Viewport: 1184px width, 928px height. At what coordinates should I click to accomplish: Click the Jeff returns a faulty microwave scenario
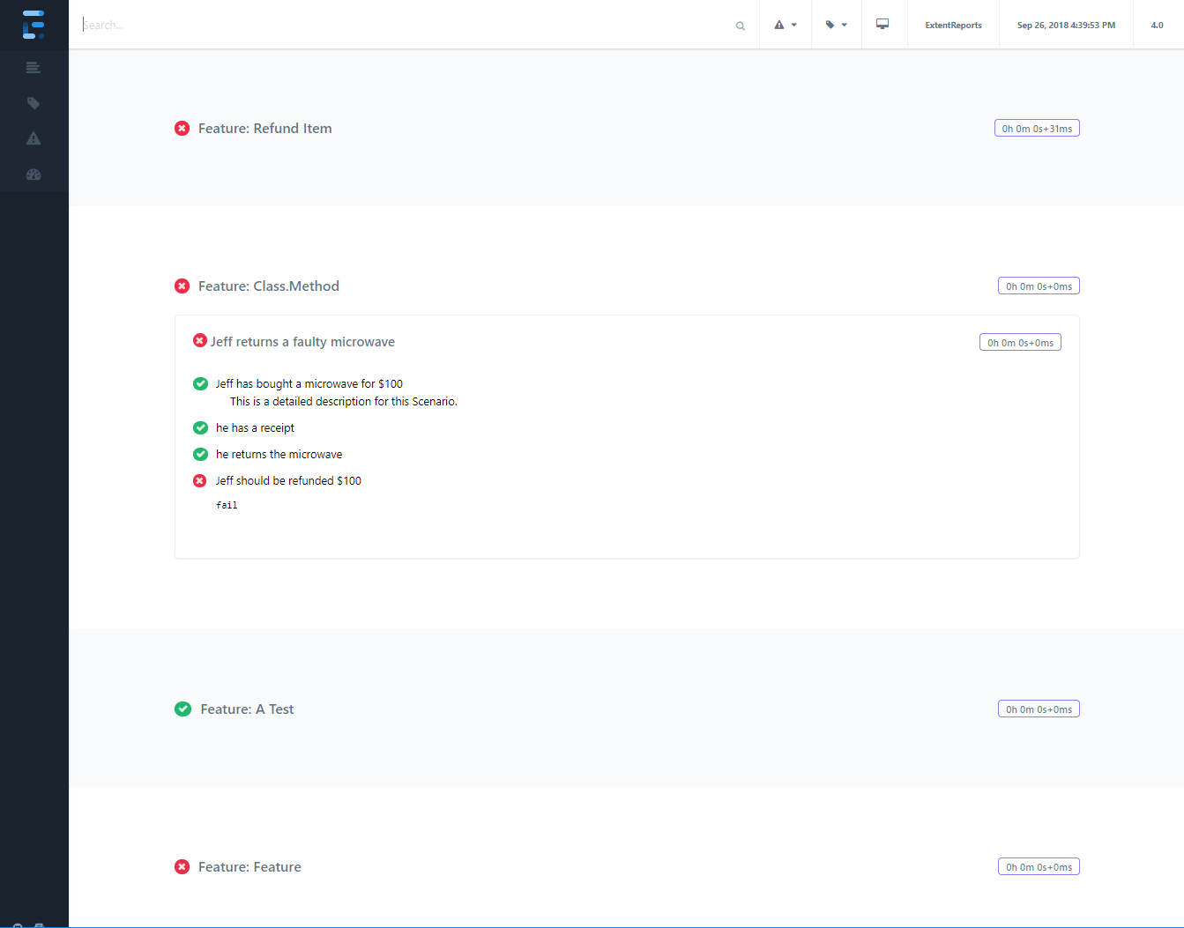coord(302,342)
